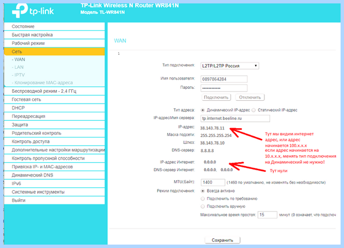Image resolution: width=344 pixels, height=248 pixels.
Task: Open the DHCP menu
Action: tap(54, 108)
